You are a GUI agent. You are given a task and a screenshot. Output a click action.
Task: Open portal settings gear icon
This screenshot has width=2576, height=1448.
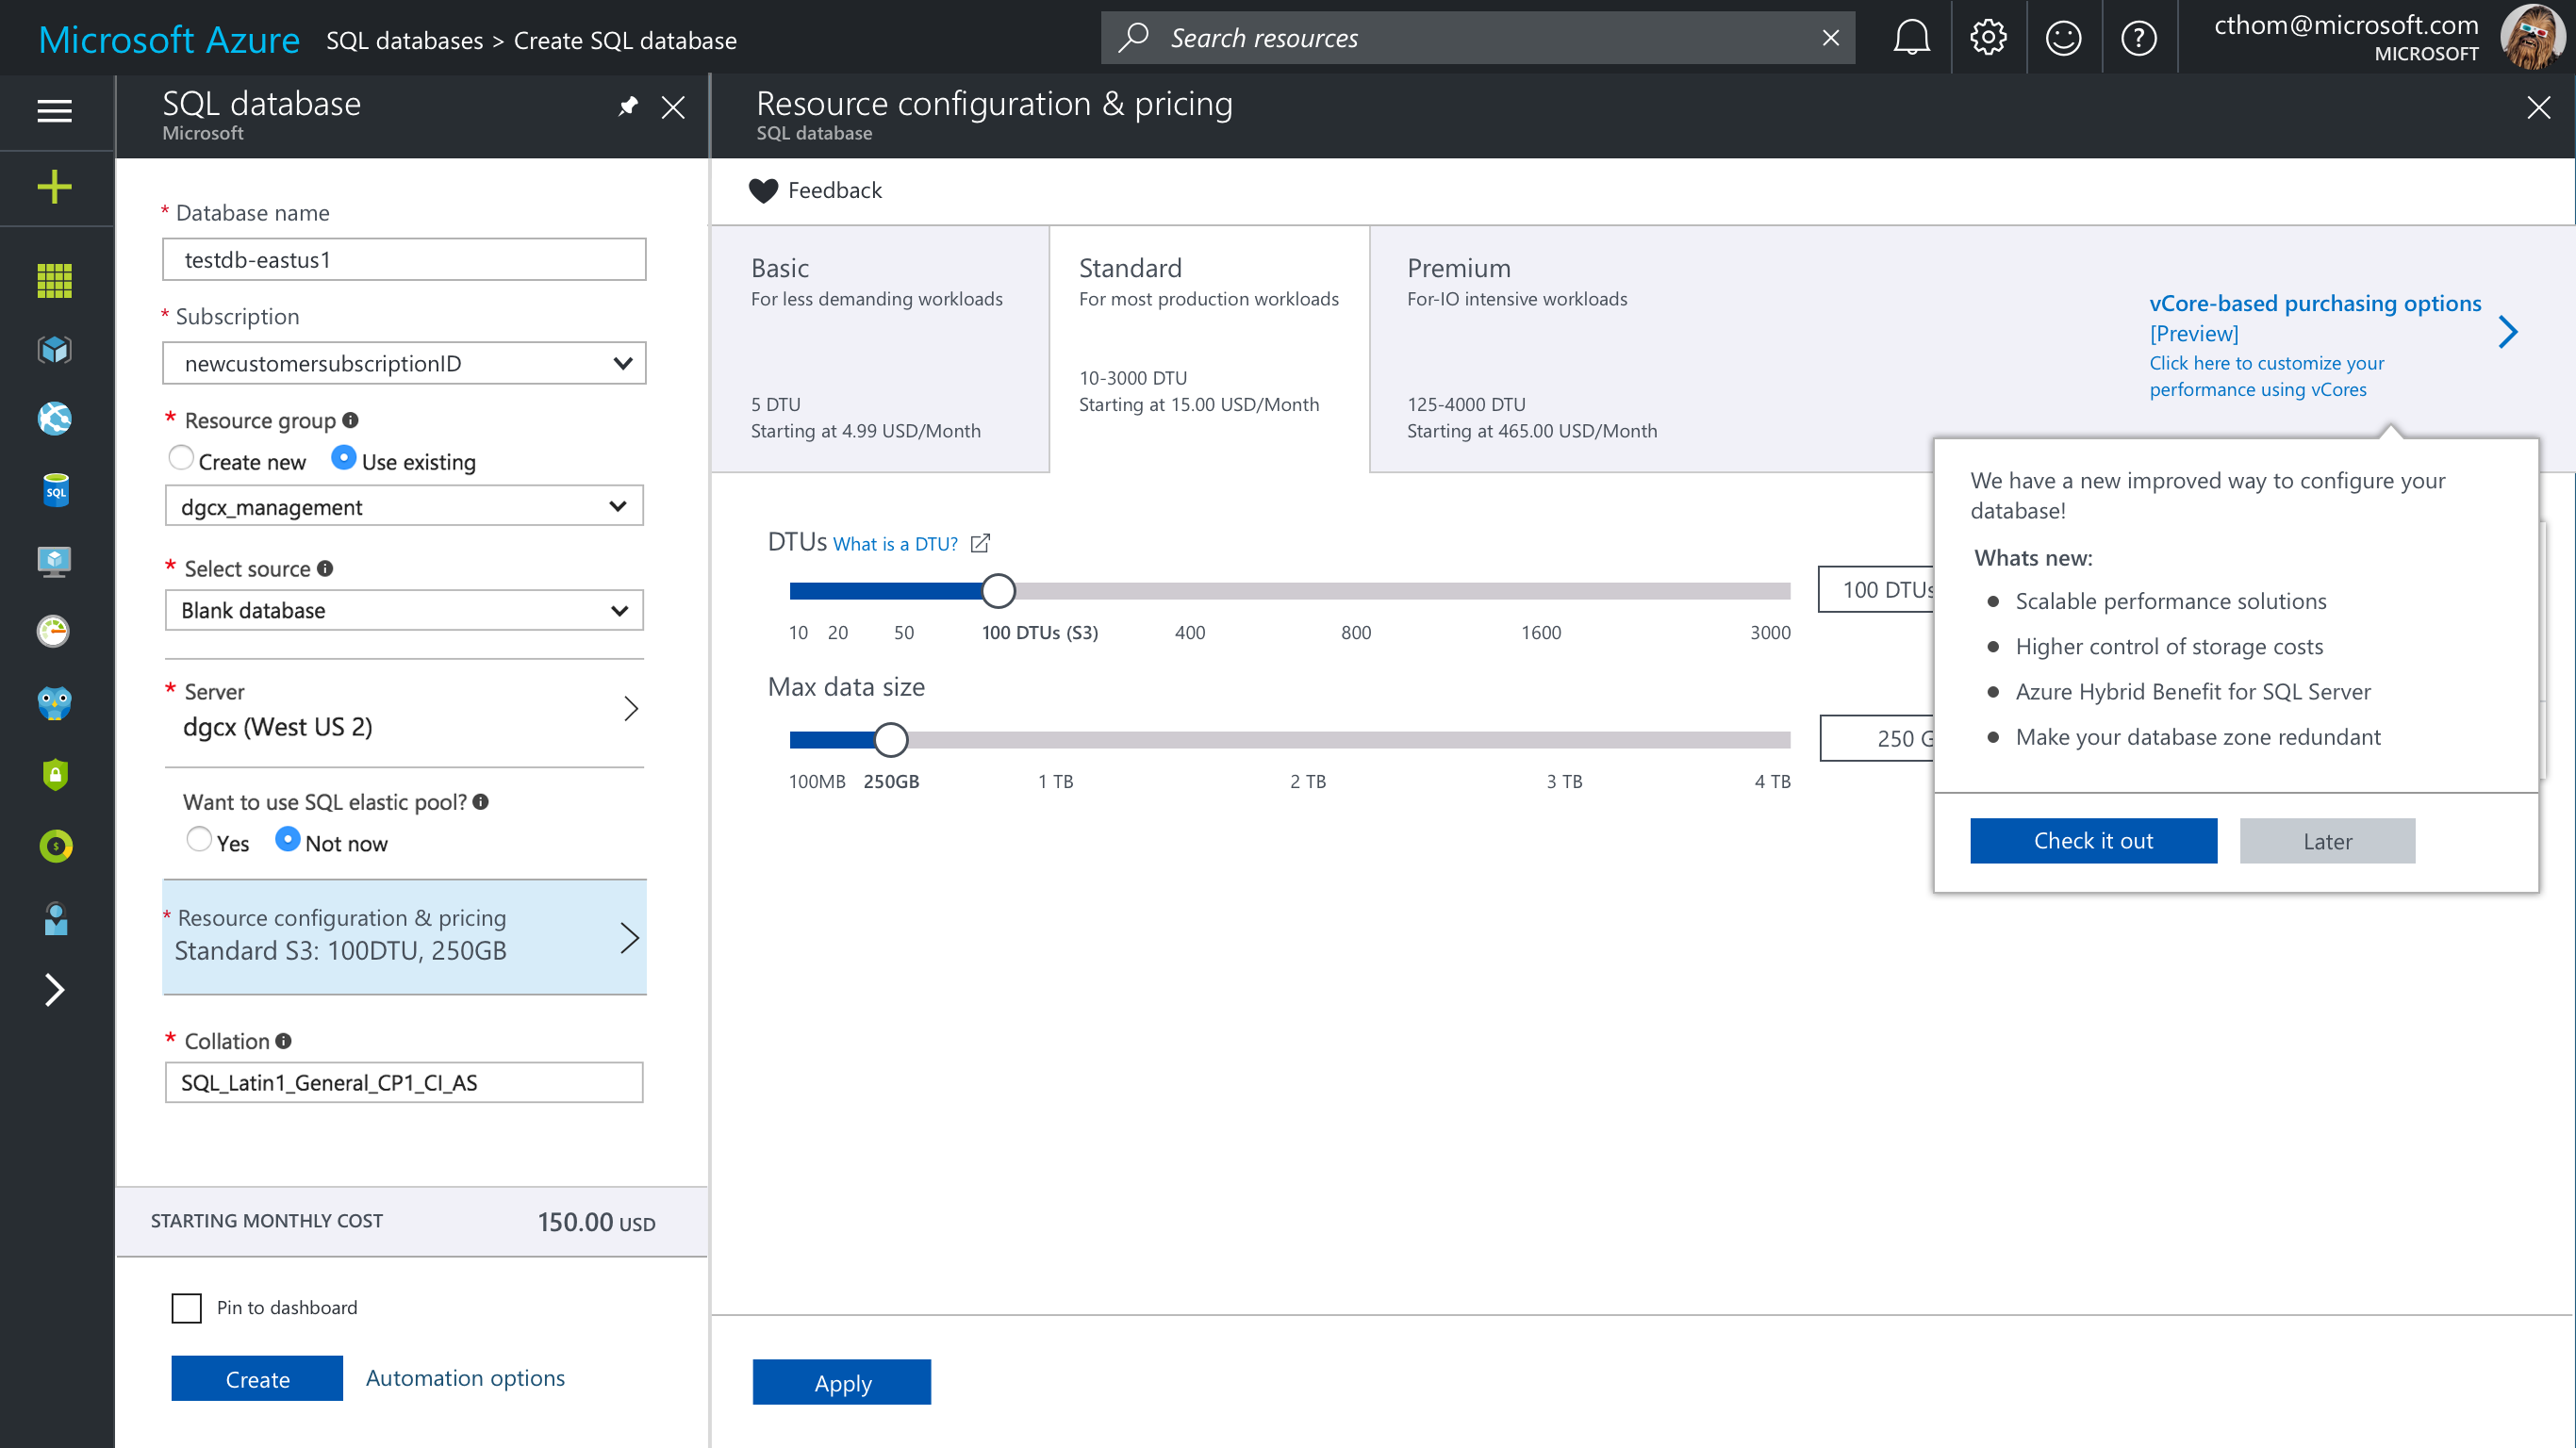click(1988, 38)
